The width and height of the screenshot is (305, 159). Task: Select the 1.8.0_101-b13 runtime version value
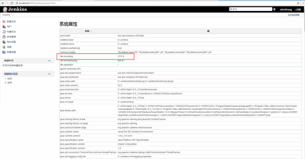pyautogui.click(x=125, y=136)
